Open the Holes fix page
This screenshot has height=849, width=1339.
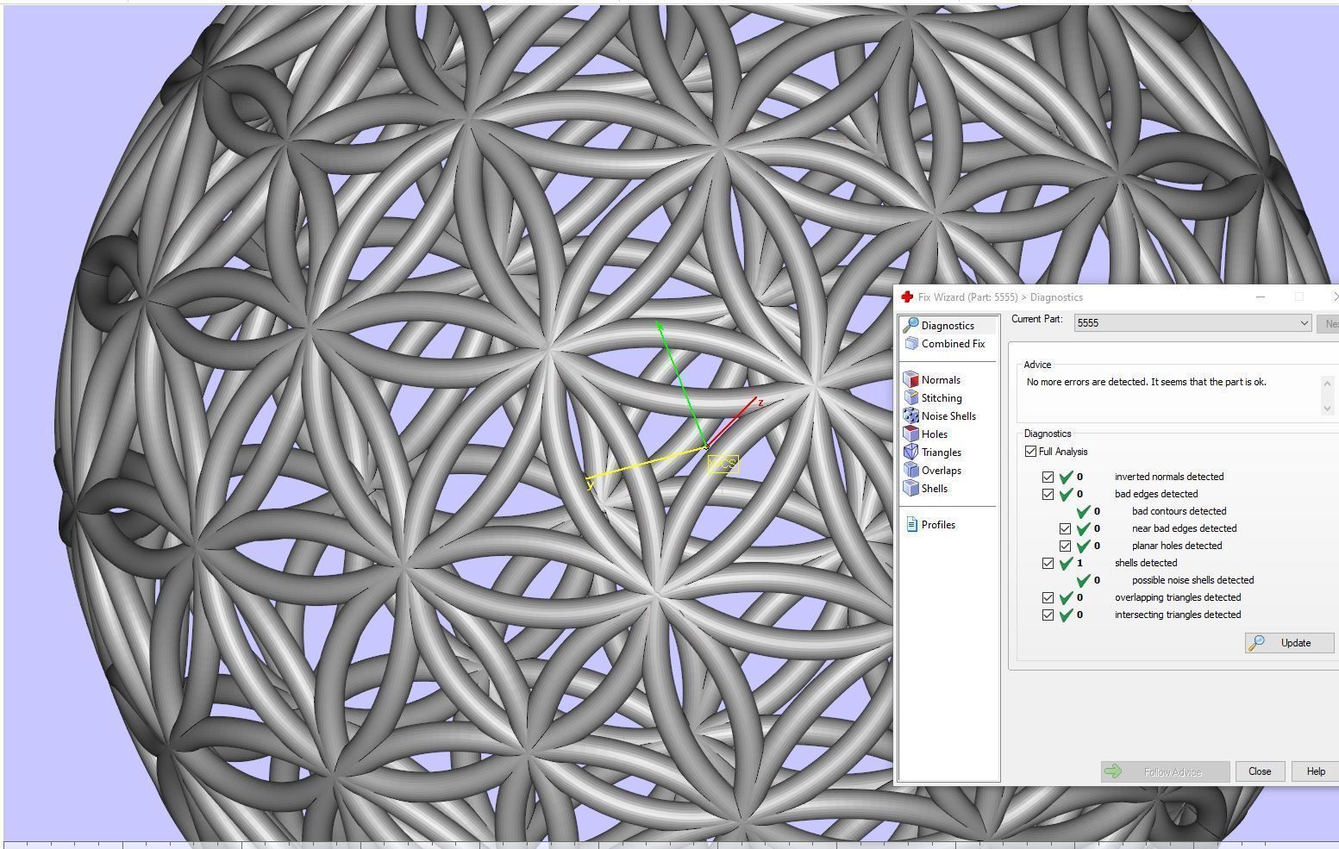pyautogui.click(x=934, y=434)
